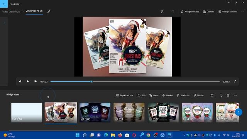
Task: Open Arka plan müziği background music
Action: coord(190,12)
